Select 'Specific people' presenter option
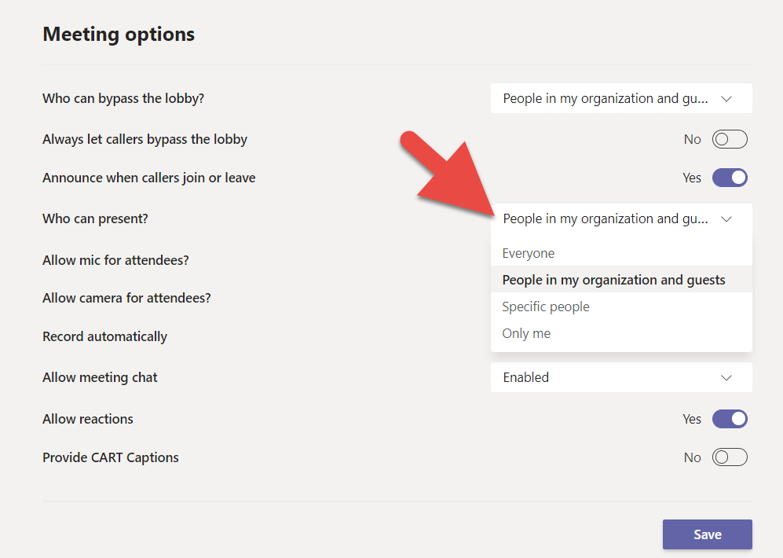Image resolution: width=783 pixels, height=558 pixels. (546, 307)
